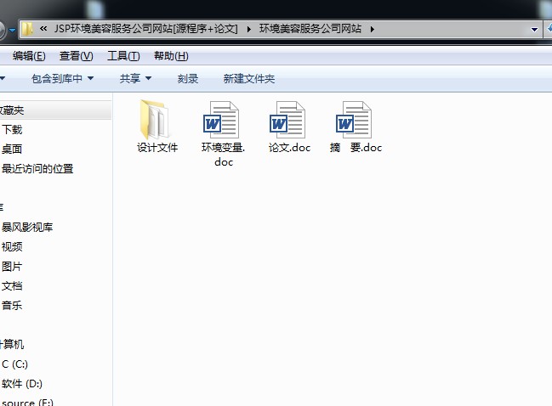Click the 设计文件 folder name label

tap(157, 147)
